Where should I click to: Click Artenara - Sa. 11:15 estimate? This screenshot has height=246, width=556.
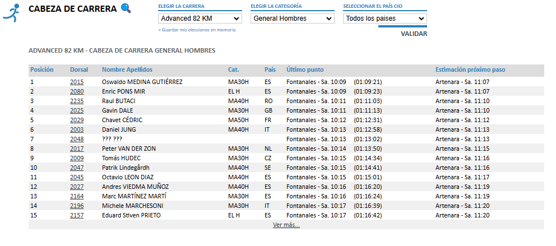pyautogui.click(x=462, y=148)
